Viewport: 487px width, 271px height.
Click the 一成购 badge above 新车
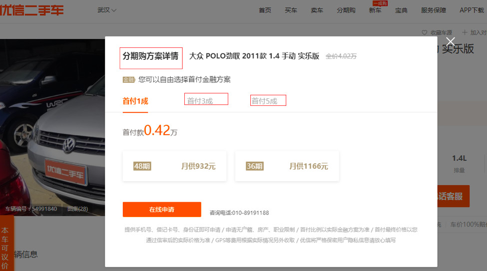(x=380, y=3)
